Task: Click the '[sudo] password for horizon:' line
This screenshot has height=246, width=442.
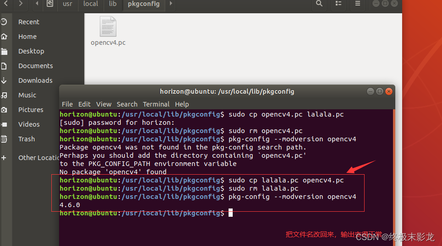Action: (117, 123)
